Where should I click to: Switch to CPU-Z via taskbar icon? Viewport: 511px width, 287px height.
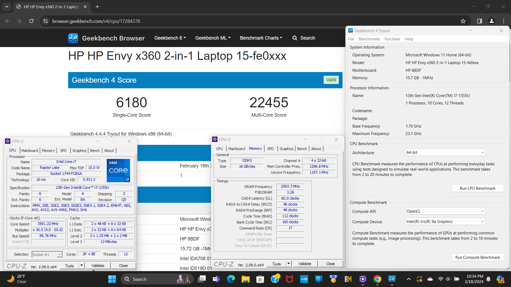362,279
